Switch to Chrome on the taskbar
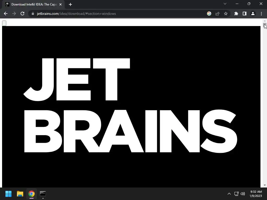The image size is (267, 200). 32,194
